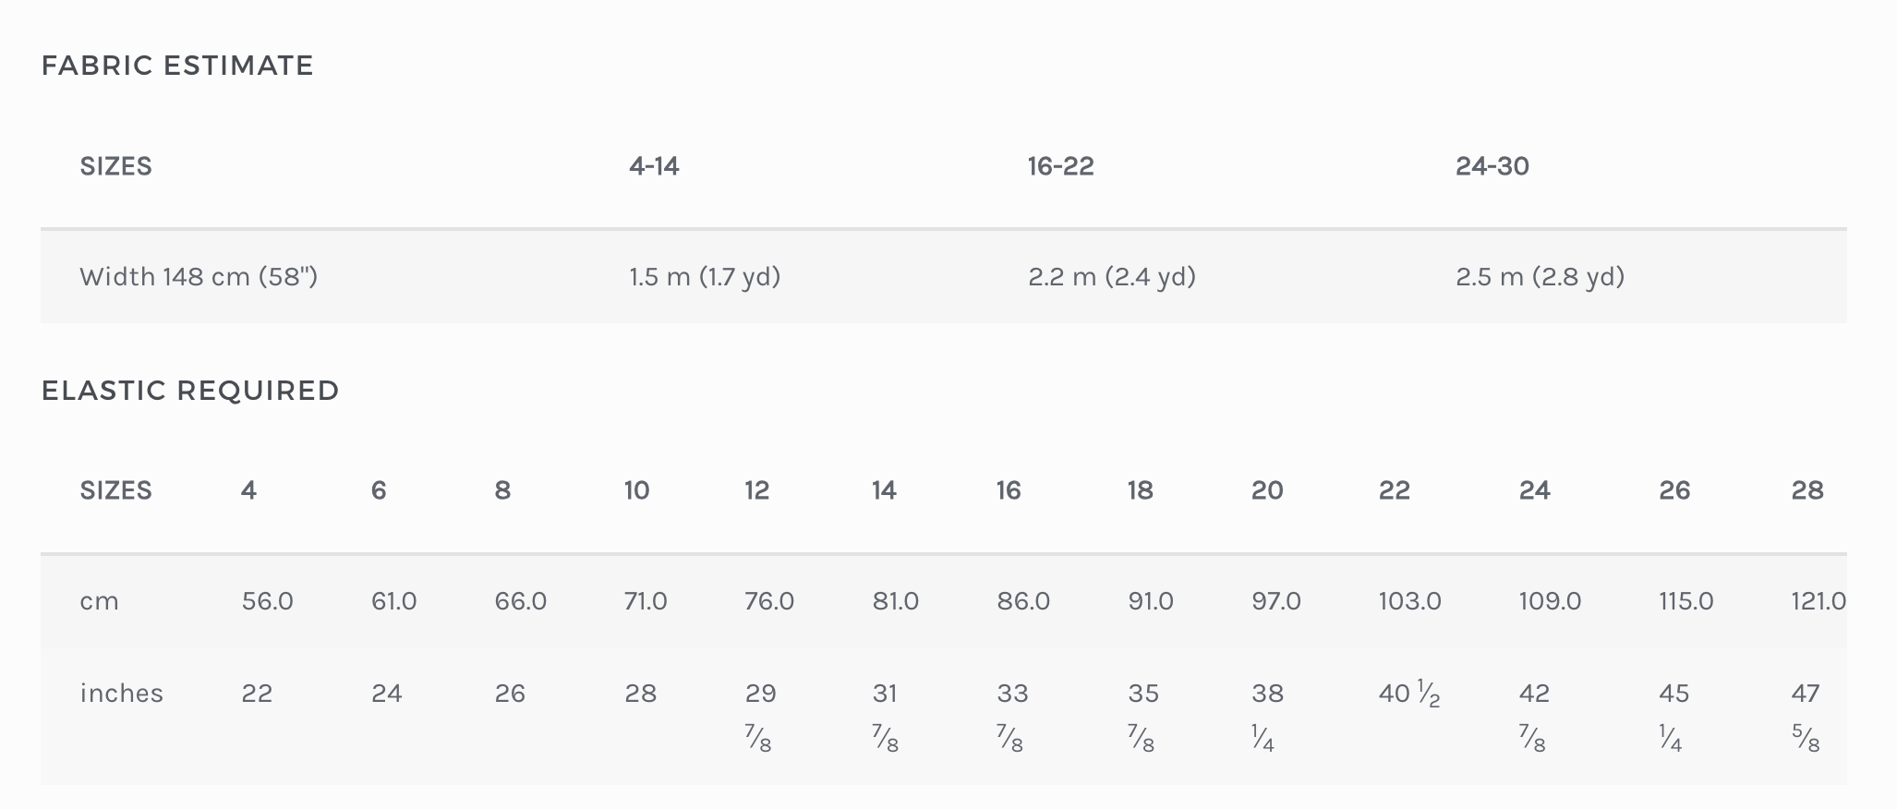Image resolution: width=1897 pixels, height=809 pixels.
Task: Click size 28 elastic column header
Action: [1806, 490]
